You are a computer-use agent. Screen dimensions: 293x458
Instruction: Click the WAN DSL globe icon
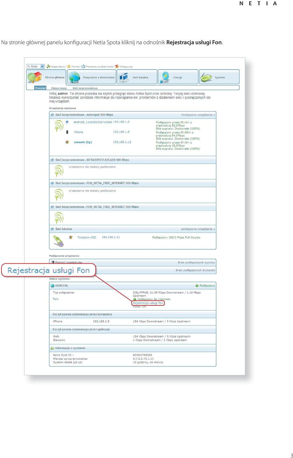(52, 285)
